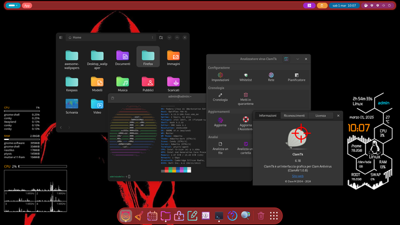The image size is (400, 225).
Task: Select the Documenti folder in Files
Action: point(122,58)
